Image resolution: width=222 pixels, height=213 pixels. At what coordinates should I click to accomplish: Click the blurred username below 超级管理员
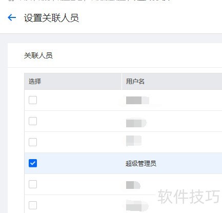point(133,185)
